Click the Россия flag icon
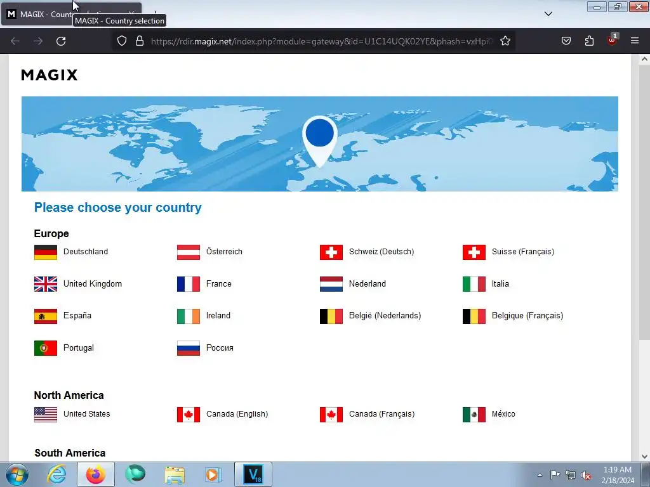 (x=188, y=348)
